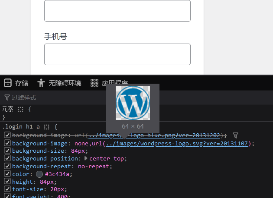Uncheck the background-position property
This screenshot has height=198, width=273.
7,158
